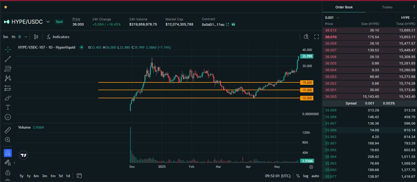
Task: Toggle percent scale on price axis
Action: click(298, 176)
